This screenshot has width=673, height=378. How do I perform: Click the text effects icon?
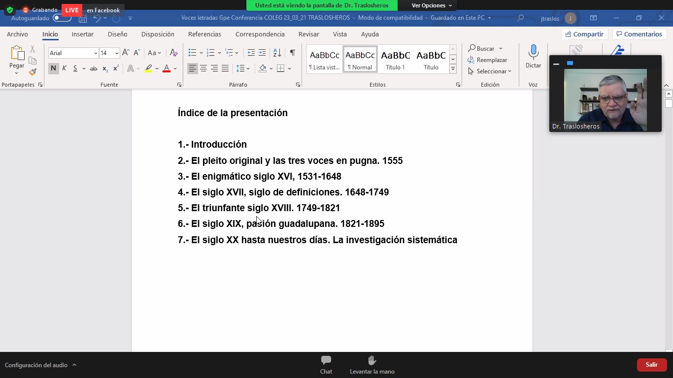(131, 68)
